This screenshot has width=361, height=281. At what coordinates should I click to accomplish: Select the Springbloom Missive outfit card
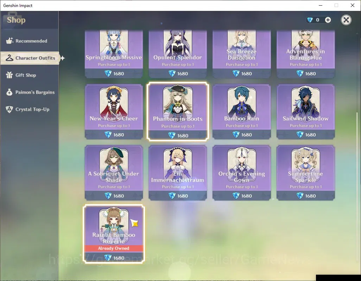pos(114,54)
